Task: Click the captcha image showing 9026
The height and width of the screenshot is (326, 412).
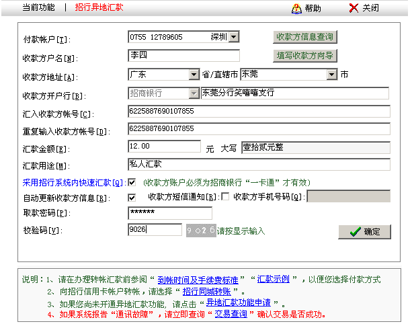Action: [x=201, y=230]
